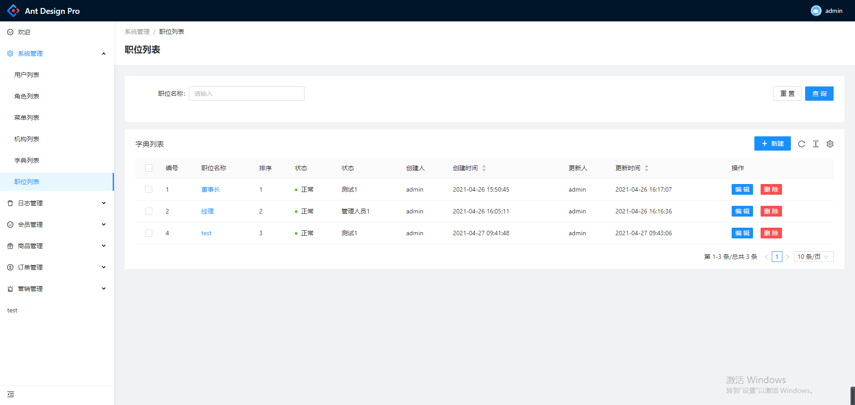Image resolution: width=855 pixels, height=405 pixels.
Task: Click the 新建 button
Action: coord(773,143)
